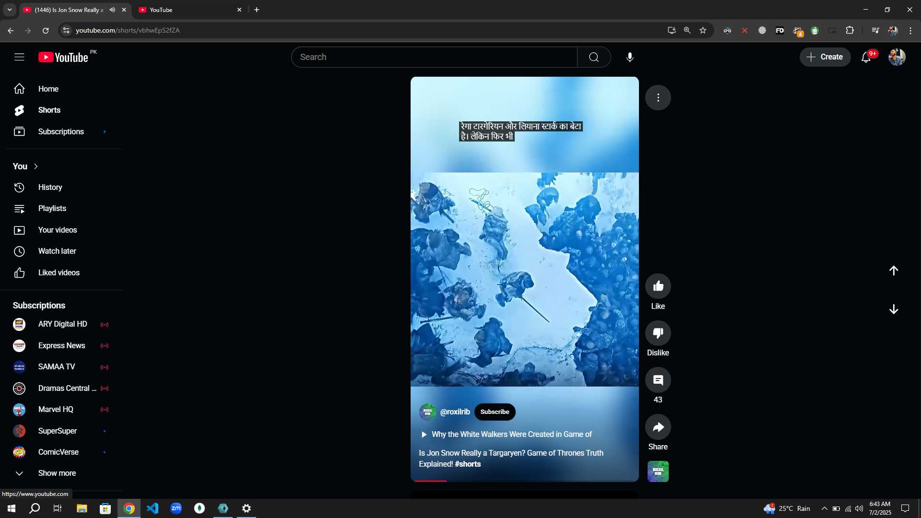The height and width of the screenshot is (518, 921).
Task: Open comments with 43 count
Action: (658, 380)
